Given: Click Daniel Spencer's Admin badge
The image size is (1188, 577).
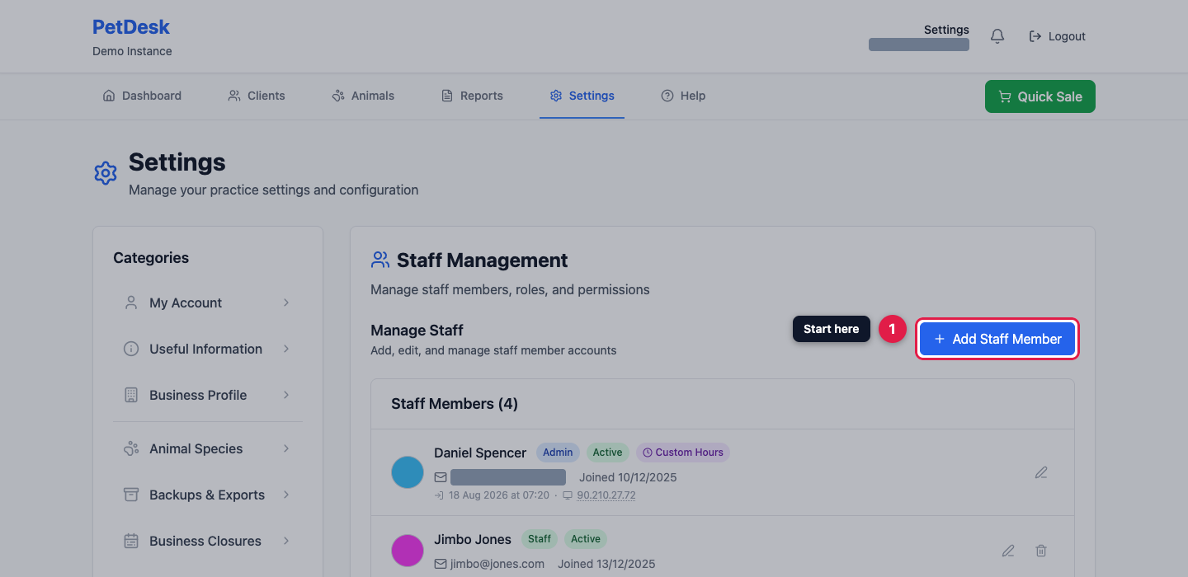Looking at the screenshot, I should [x=558, y=453].
